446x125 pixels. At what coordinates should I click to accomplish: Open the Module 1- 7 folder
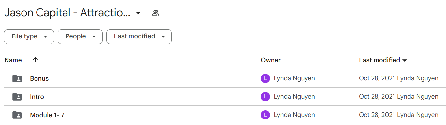pyautogui.click(x=47, y=115)
